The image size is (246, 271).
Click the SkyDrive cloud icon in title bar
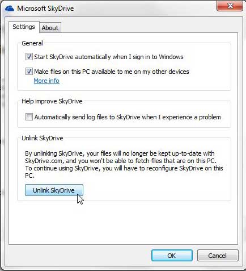coord(10,9)
